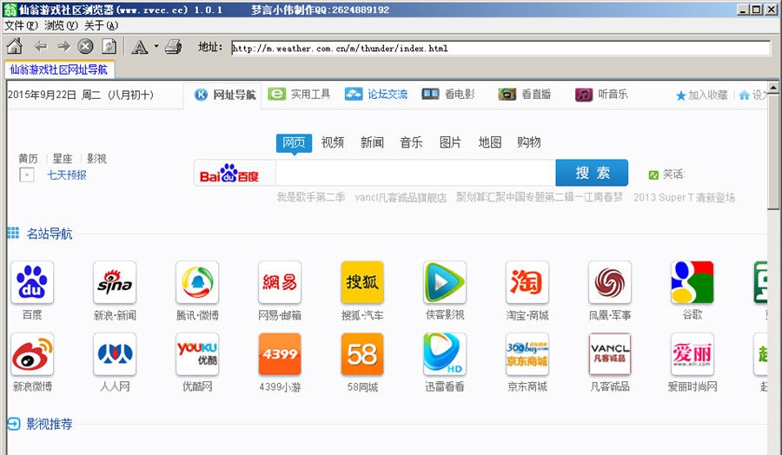Go back with the left arrow
Image resolution: width=782 pixels, height=455 pixels.
[x=40, y=47]
